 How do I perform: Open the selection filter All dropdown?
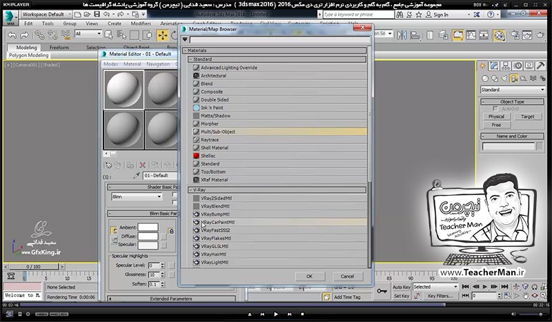(88, 34)
